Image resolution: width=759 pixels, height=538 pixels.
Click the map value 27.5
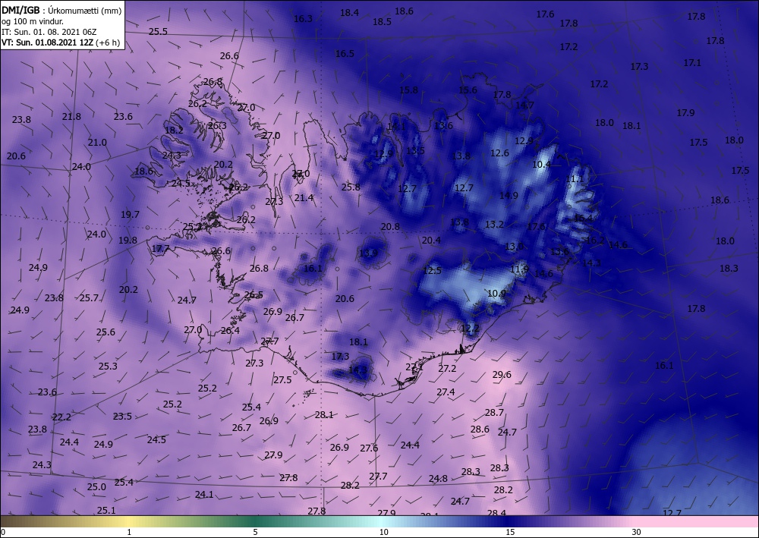coord(282,380)
